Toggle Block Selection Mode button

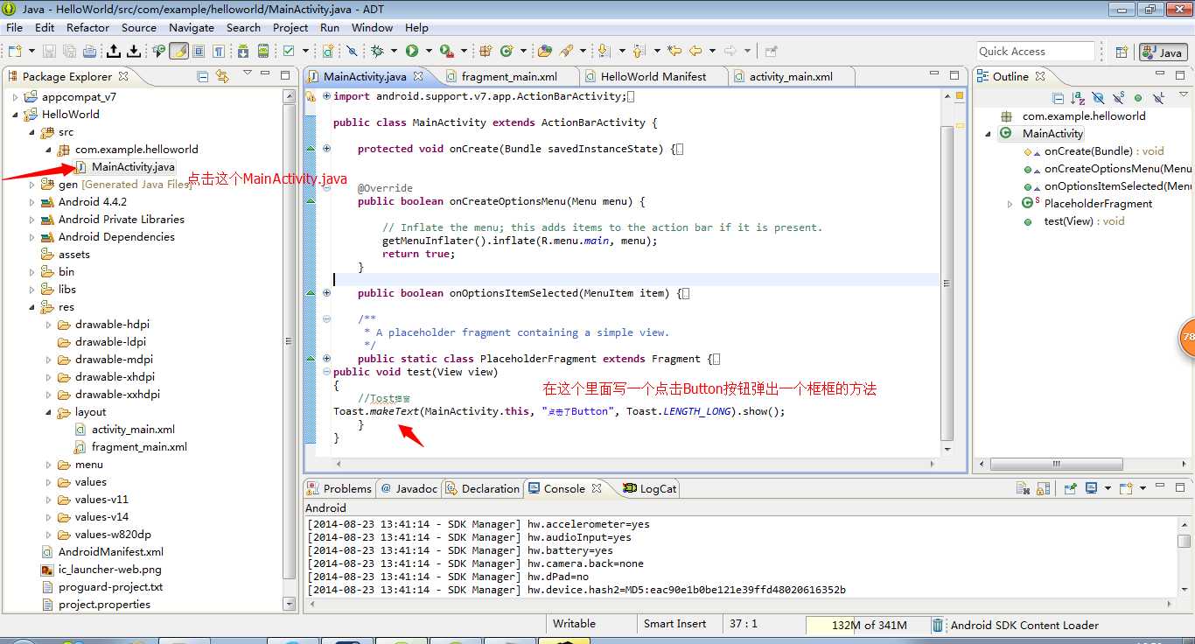(199, 51)
